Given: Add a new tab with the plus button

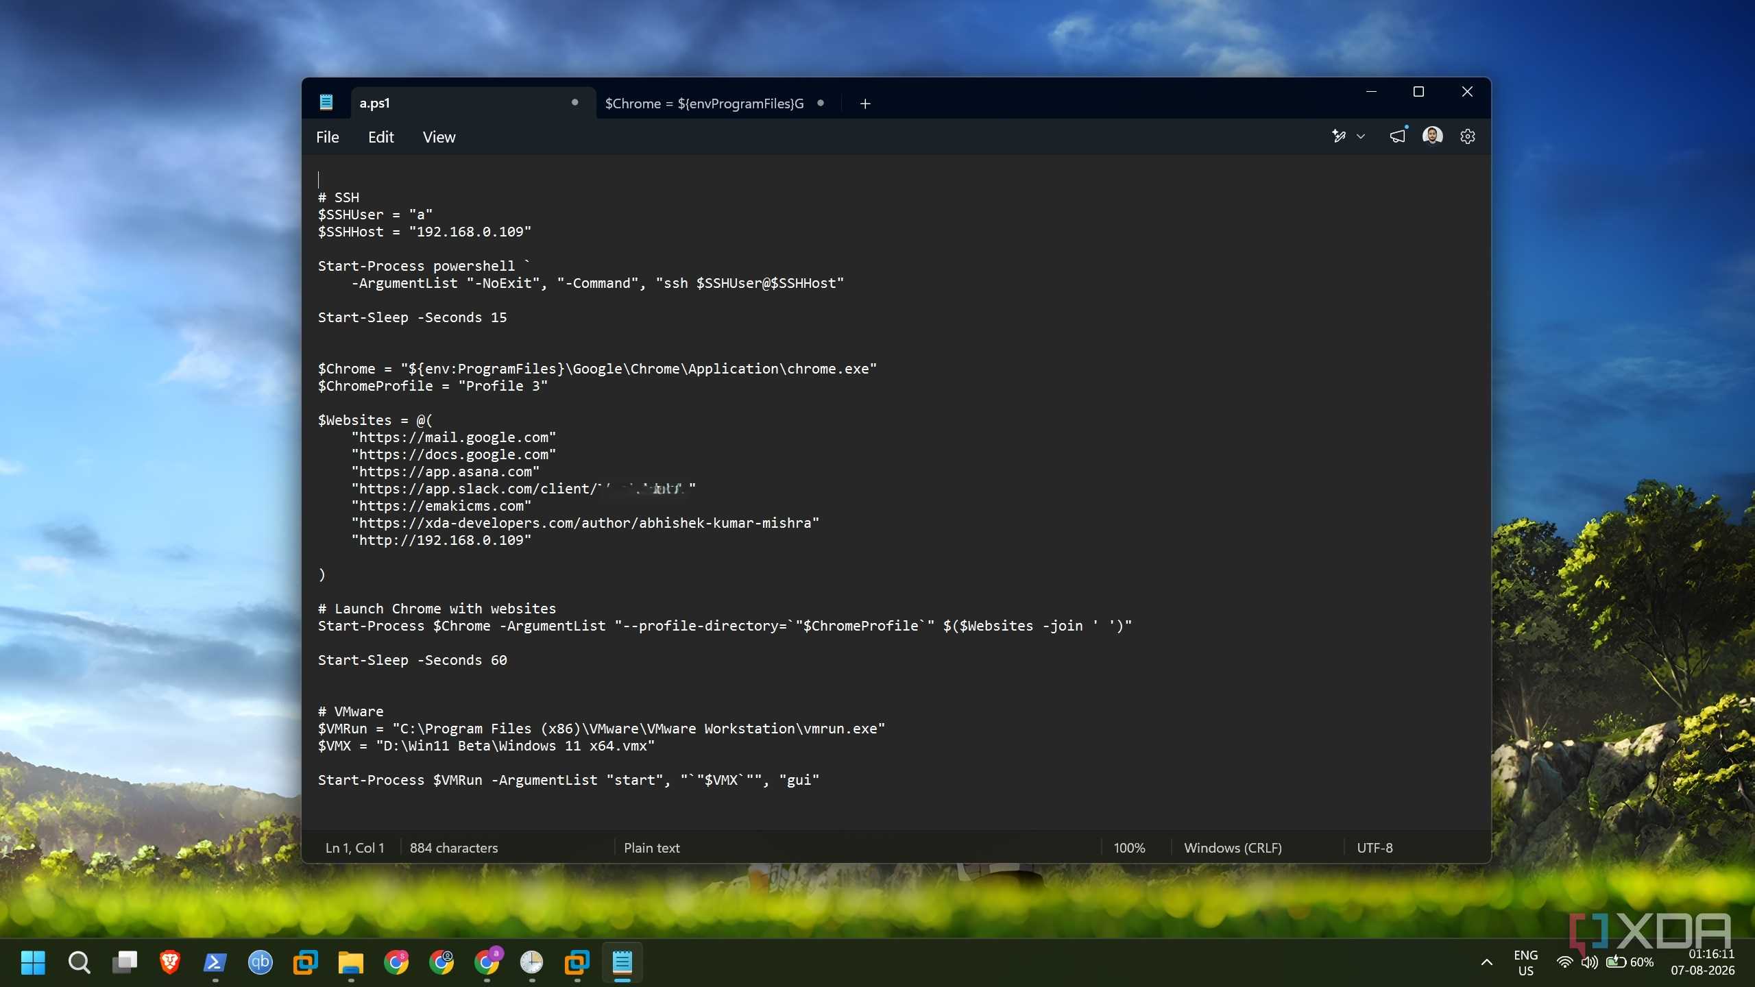Looking at the screenshot, I should click(865, 103).
